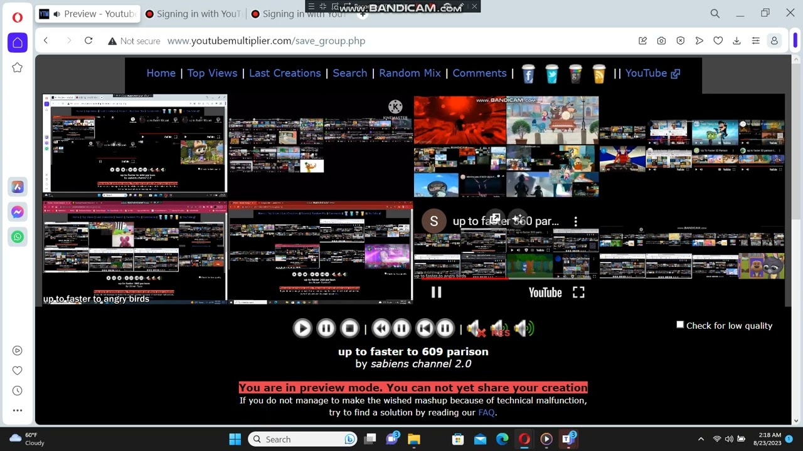Open the ad blocker shield icon
The width and height of the screenshot is (803, 451).
(x=680, y=41)
